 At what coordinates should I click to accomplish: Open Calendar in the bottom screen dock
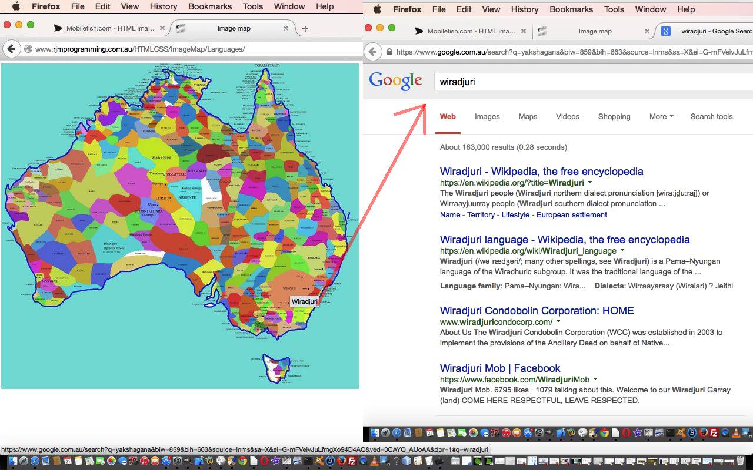point(68,461)
